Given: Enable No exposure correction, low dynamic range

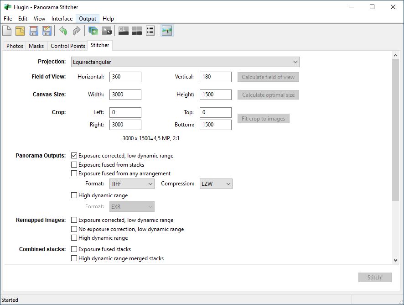Looking at the screenshot, I should point(74,229).
